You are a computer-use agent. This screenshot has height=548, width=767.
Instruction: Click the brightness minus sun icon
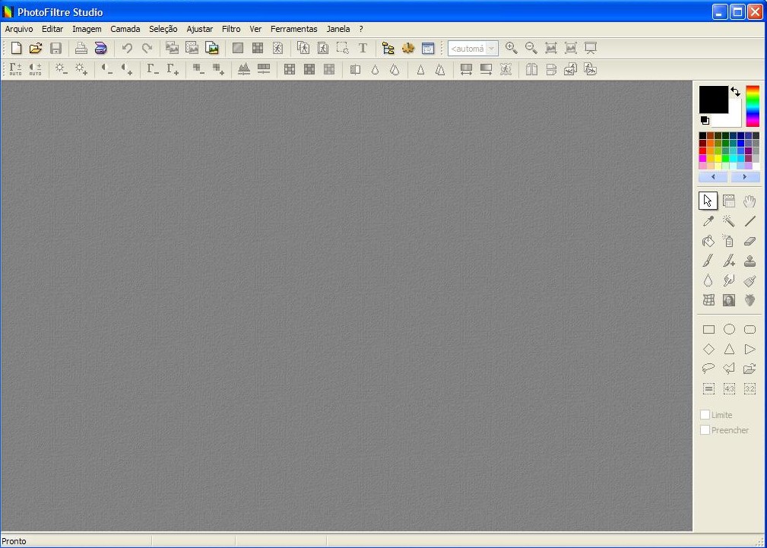point(61,69)
